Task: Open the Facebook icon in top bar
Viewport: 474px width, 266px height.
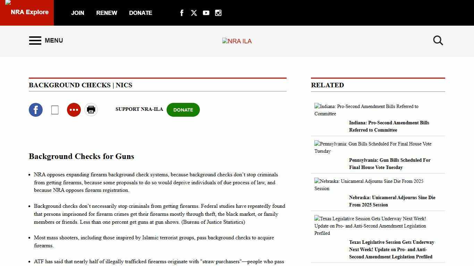Action: [181, 13]
